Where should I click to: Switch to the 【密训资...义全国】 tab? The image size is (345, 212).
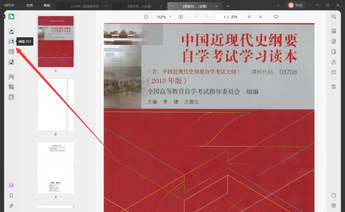point(140,6)
